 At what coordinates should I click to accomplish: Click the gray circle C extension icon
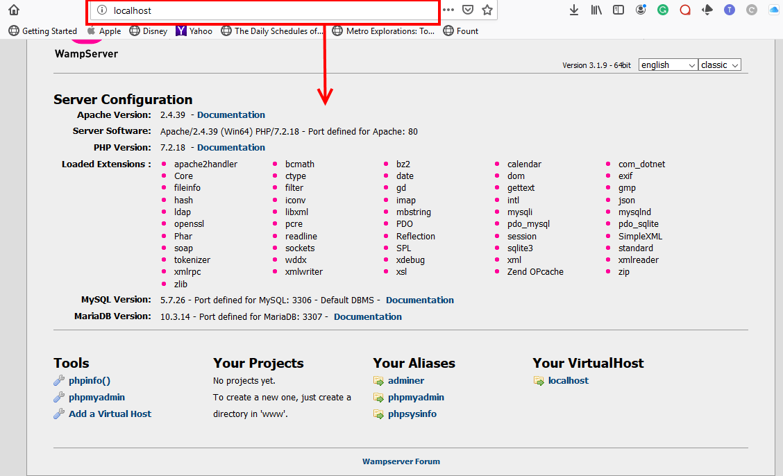tap(752, 10)
